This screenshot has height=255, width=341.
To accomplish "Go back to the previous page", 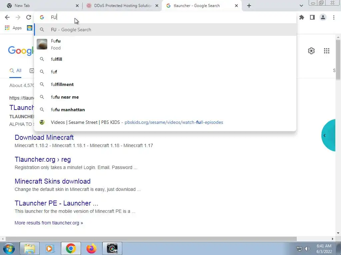I will pos(7,17).
